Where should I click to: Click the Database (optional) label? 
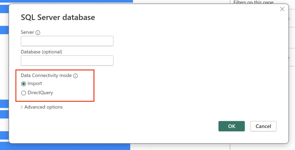[x=41, y=52]
